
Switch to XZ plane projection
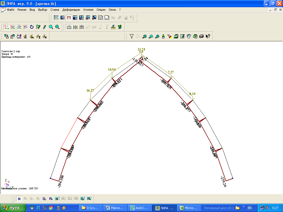pos(13,27)
